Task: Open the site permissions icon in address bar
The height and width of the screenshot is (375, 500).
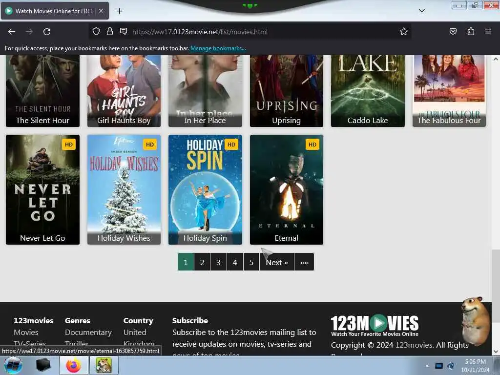Action: 124,31
